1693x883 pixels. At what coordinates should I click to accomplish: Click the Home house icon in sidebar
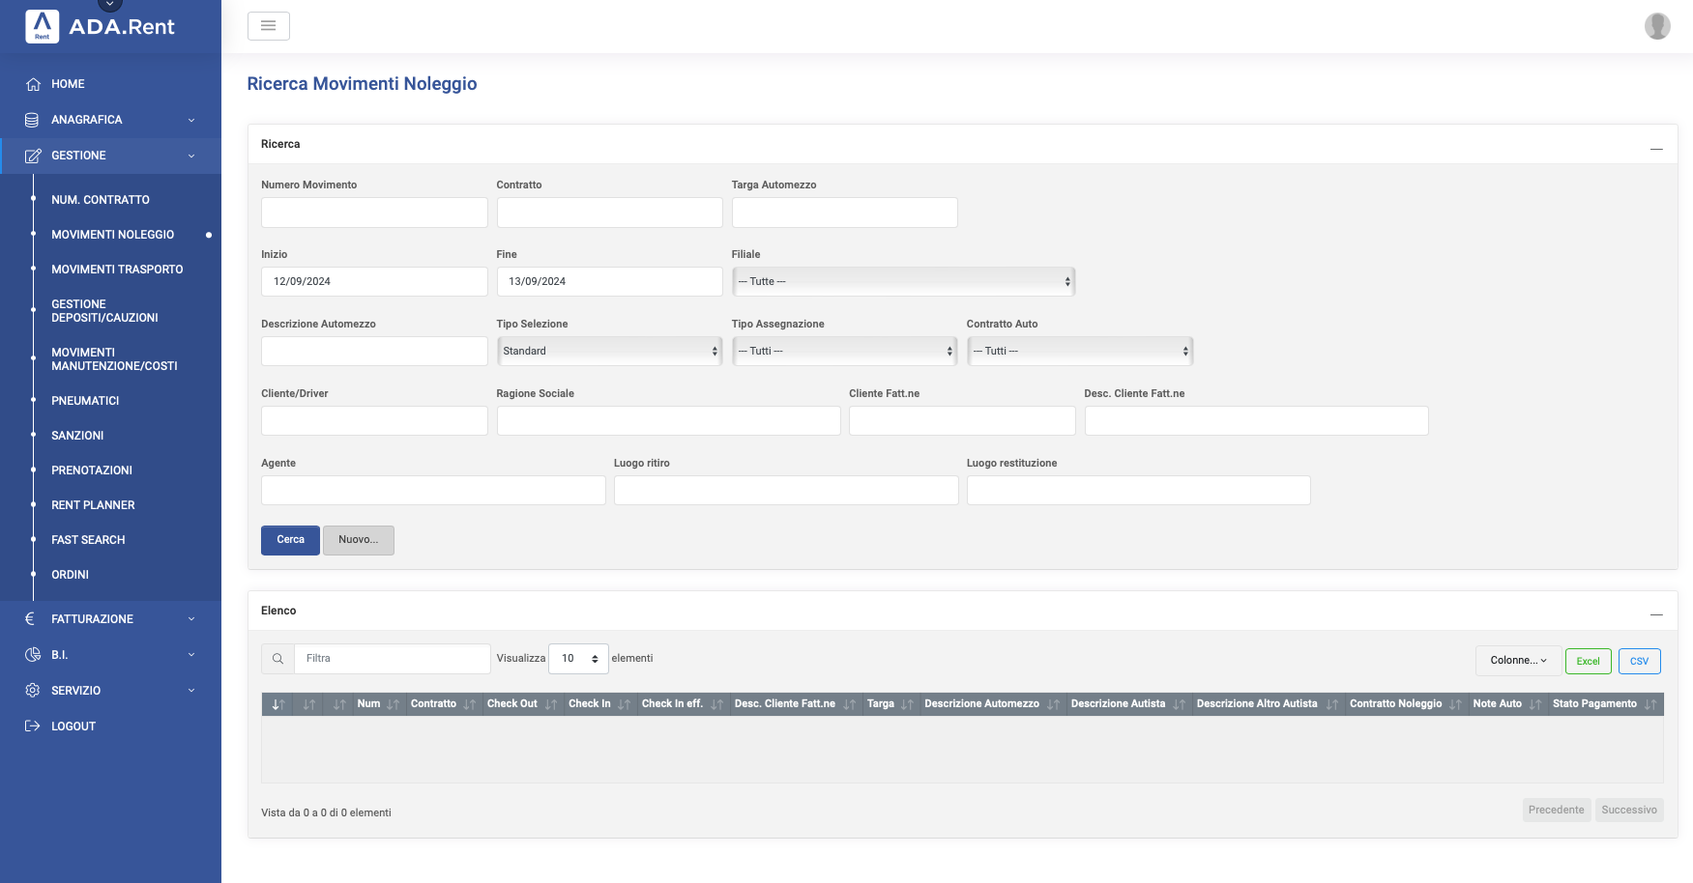coord(33,84)
